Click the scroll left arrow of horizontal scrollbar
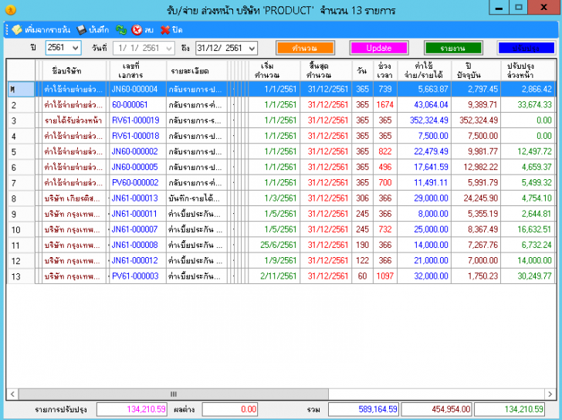The width and height of the screenshot is (562, 420). pos(12,395)
